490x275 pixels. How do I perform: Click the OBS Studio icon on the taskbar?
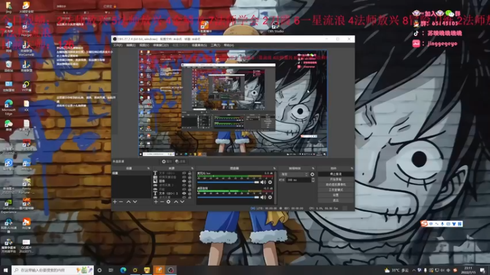pyautogui.click(x=171, y=270)
